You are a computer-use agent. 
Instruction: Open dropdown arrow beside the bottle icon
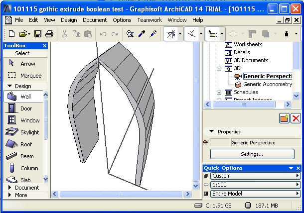tap(296, 34)
